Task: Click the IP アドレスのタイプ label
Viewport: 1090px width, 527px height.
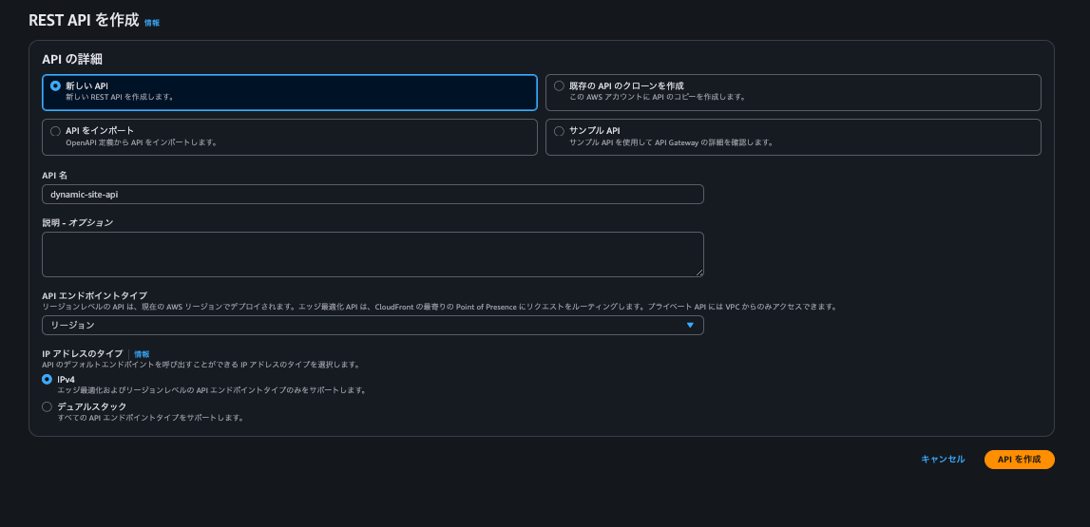Action: click(x=83, y=354)
